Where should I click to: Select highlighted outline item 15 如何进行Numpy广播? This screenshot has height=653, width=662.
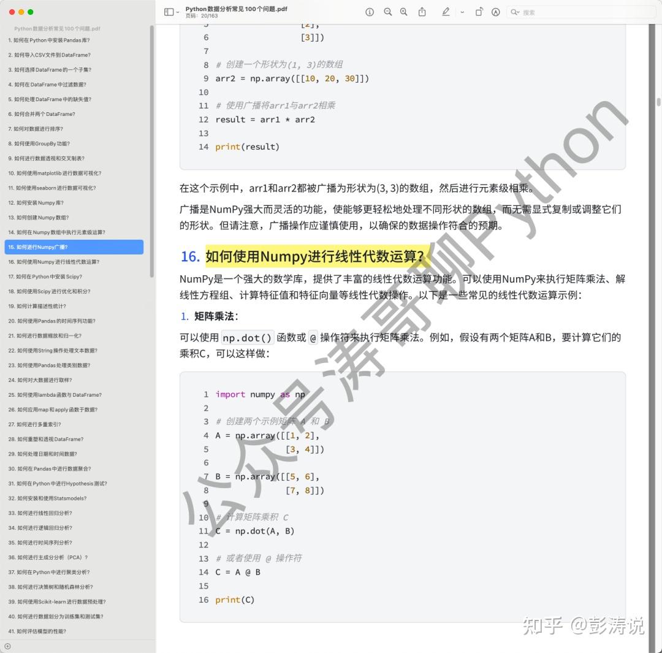[74, 247]
